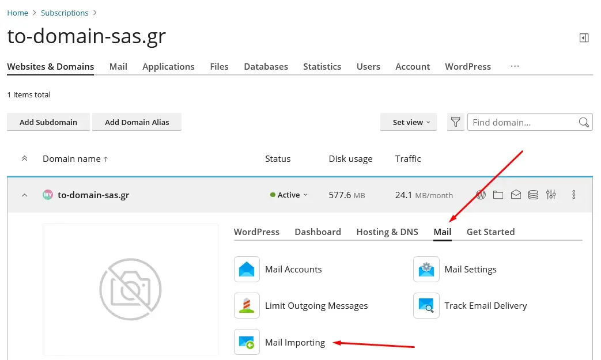Screen dimensions: 601x360
Task: Open the file manager folder icon
Action: click(x=498, y=195)
